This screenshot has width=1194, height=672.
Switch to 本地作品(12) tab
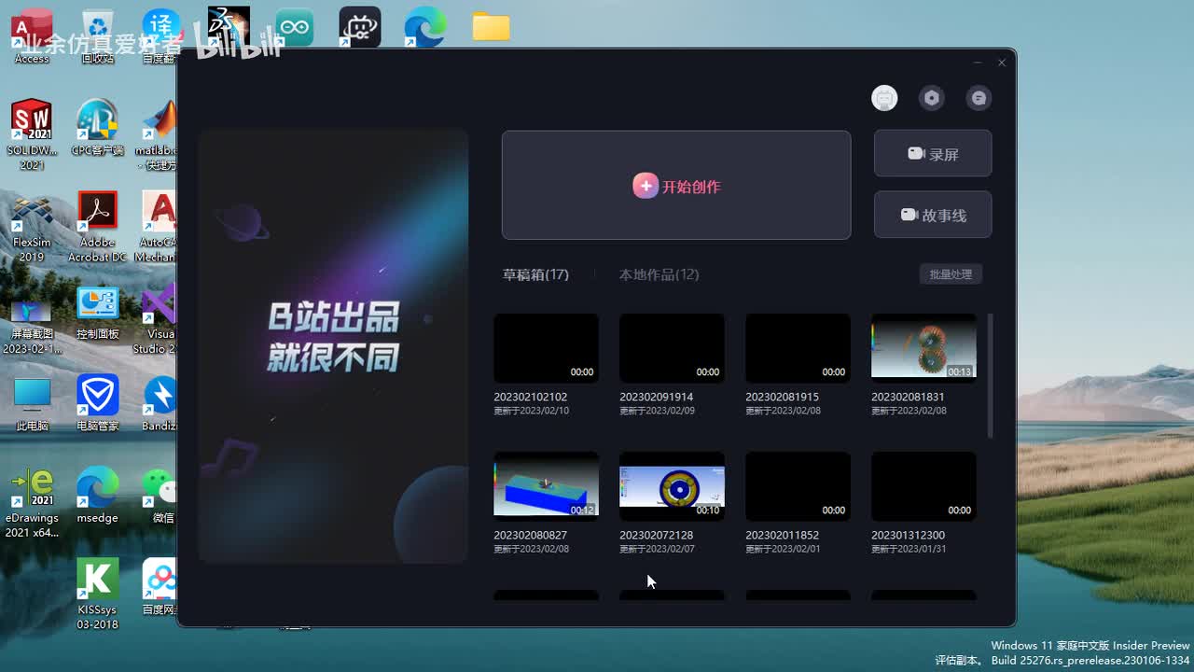pos(659,274)
